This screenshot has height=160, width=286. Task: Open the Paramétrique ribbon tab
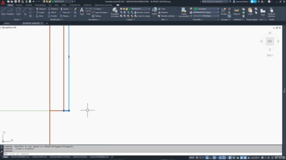(40, 5)
